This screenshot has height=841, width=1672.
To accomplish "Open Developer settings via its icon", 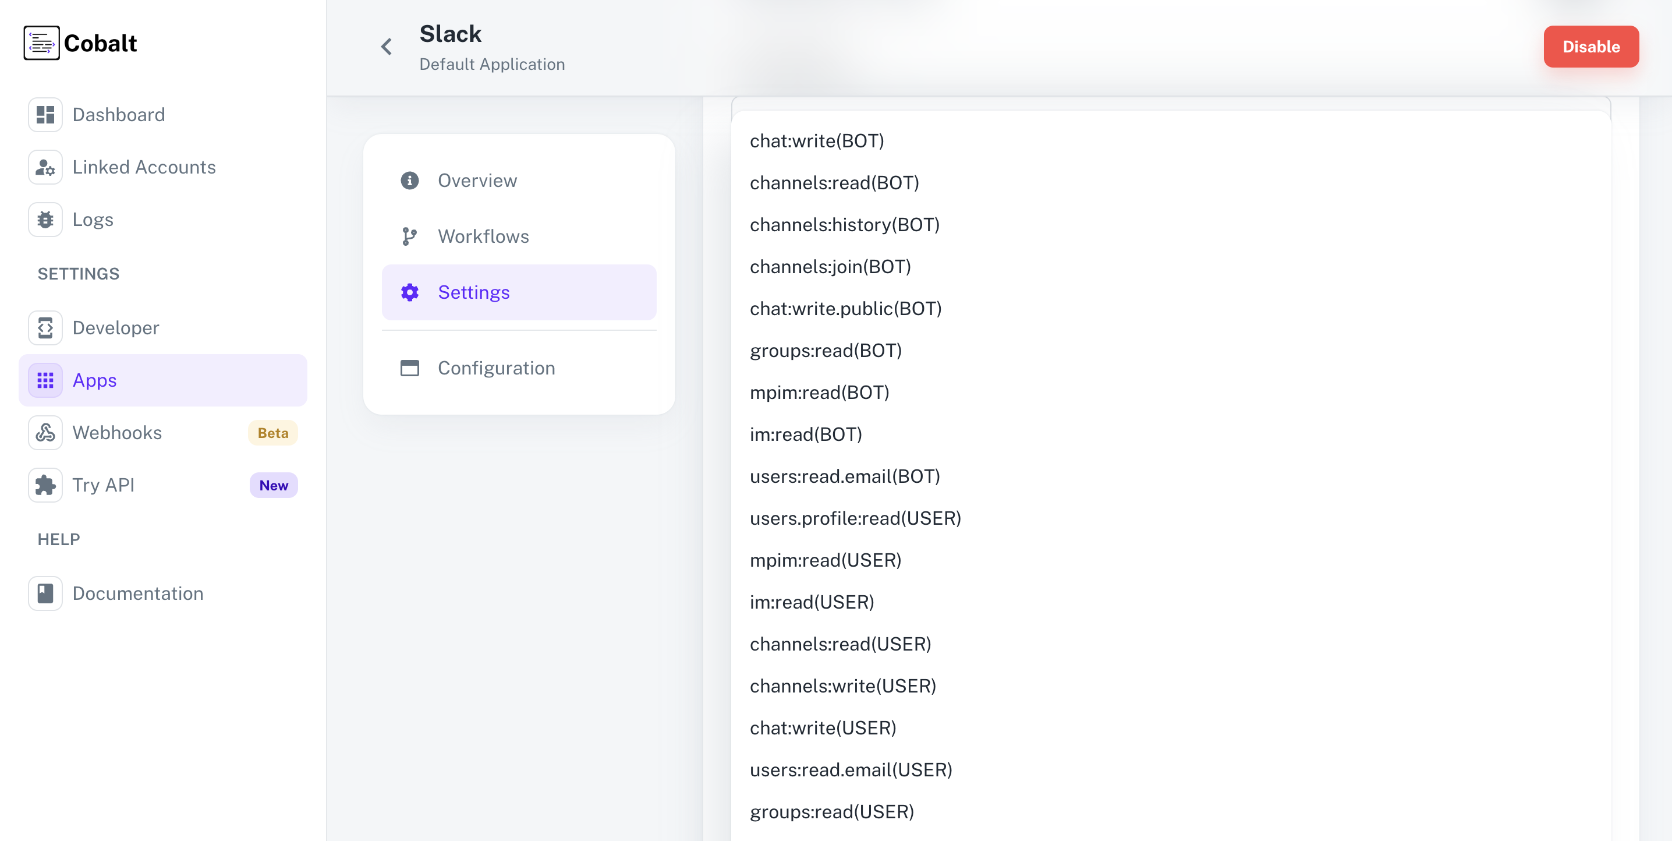I will point(45,327).
